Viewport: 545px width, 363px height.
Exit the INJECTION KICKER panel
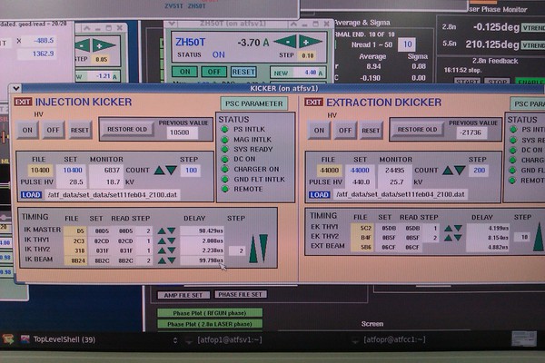point(23,102)
